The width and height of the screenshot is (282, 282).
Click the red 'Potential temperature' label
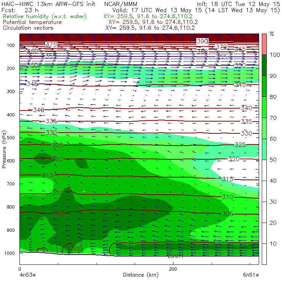(32, 22)
